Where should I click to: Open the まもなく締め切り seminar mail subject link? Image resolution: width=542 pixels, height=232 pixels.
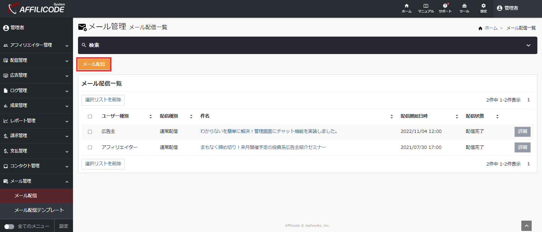tap(263, 147)
